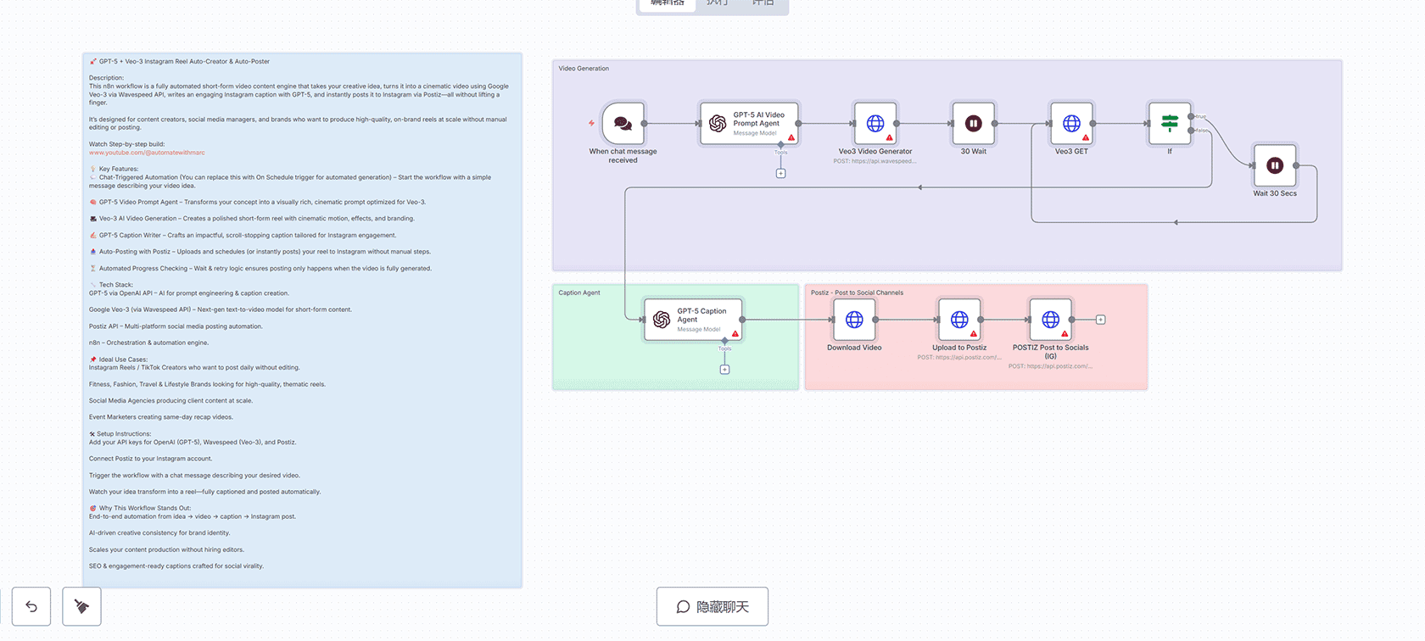This screenshot has width=1425, height=641.
Task: Add a tool under the Caption Agent
Action: [x=724, y=370]
